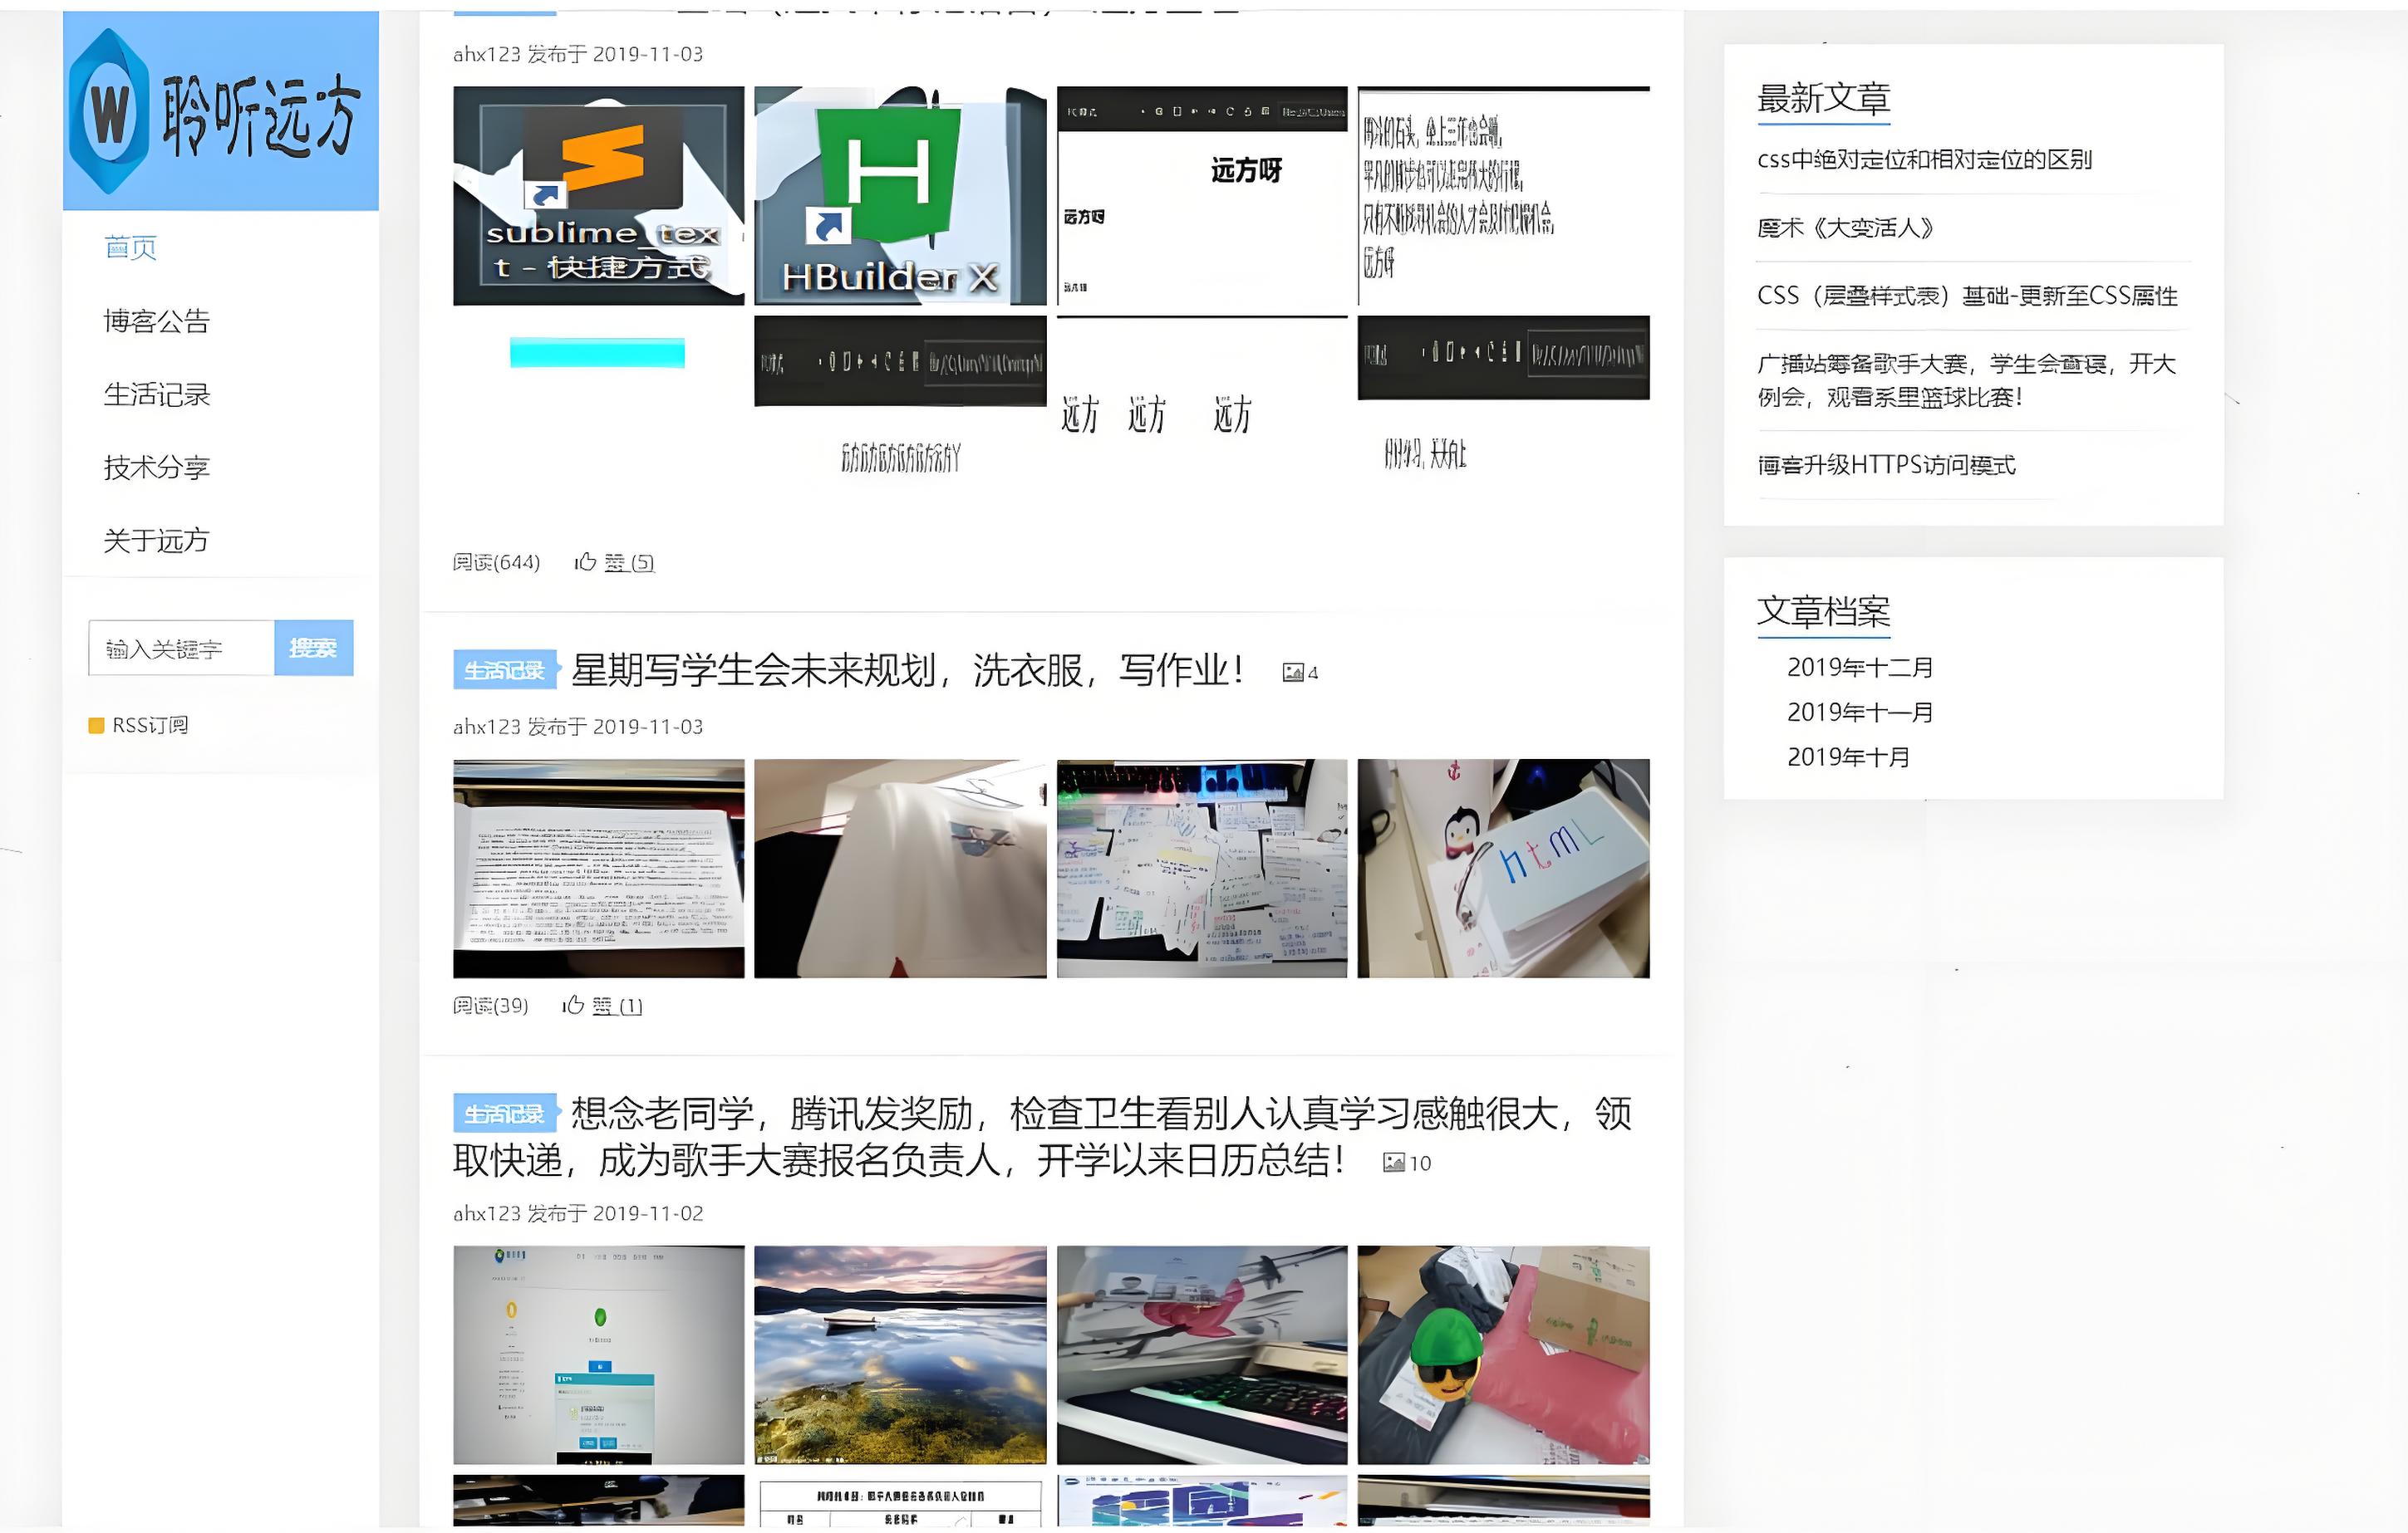Open 博客公告 in the sidebar
Image resolution: width=2408 pixels, height=1533 pixels.
click(157, 321)
